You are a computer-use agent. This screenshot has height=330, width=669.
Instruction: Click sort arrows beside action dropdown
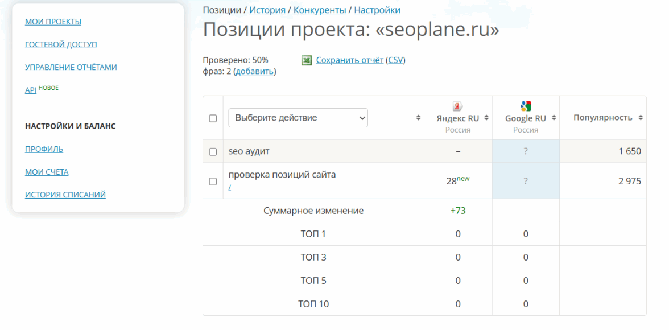(419, 118)
